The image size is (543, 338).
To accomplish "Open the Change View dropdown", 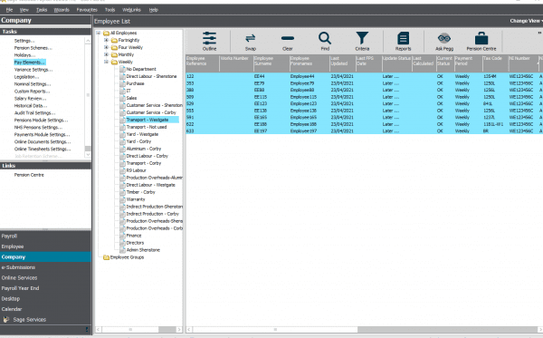I will [526, 21].
